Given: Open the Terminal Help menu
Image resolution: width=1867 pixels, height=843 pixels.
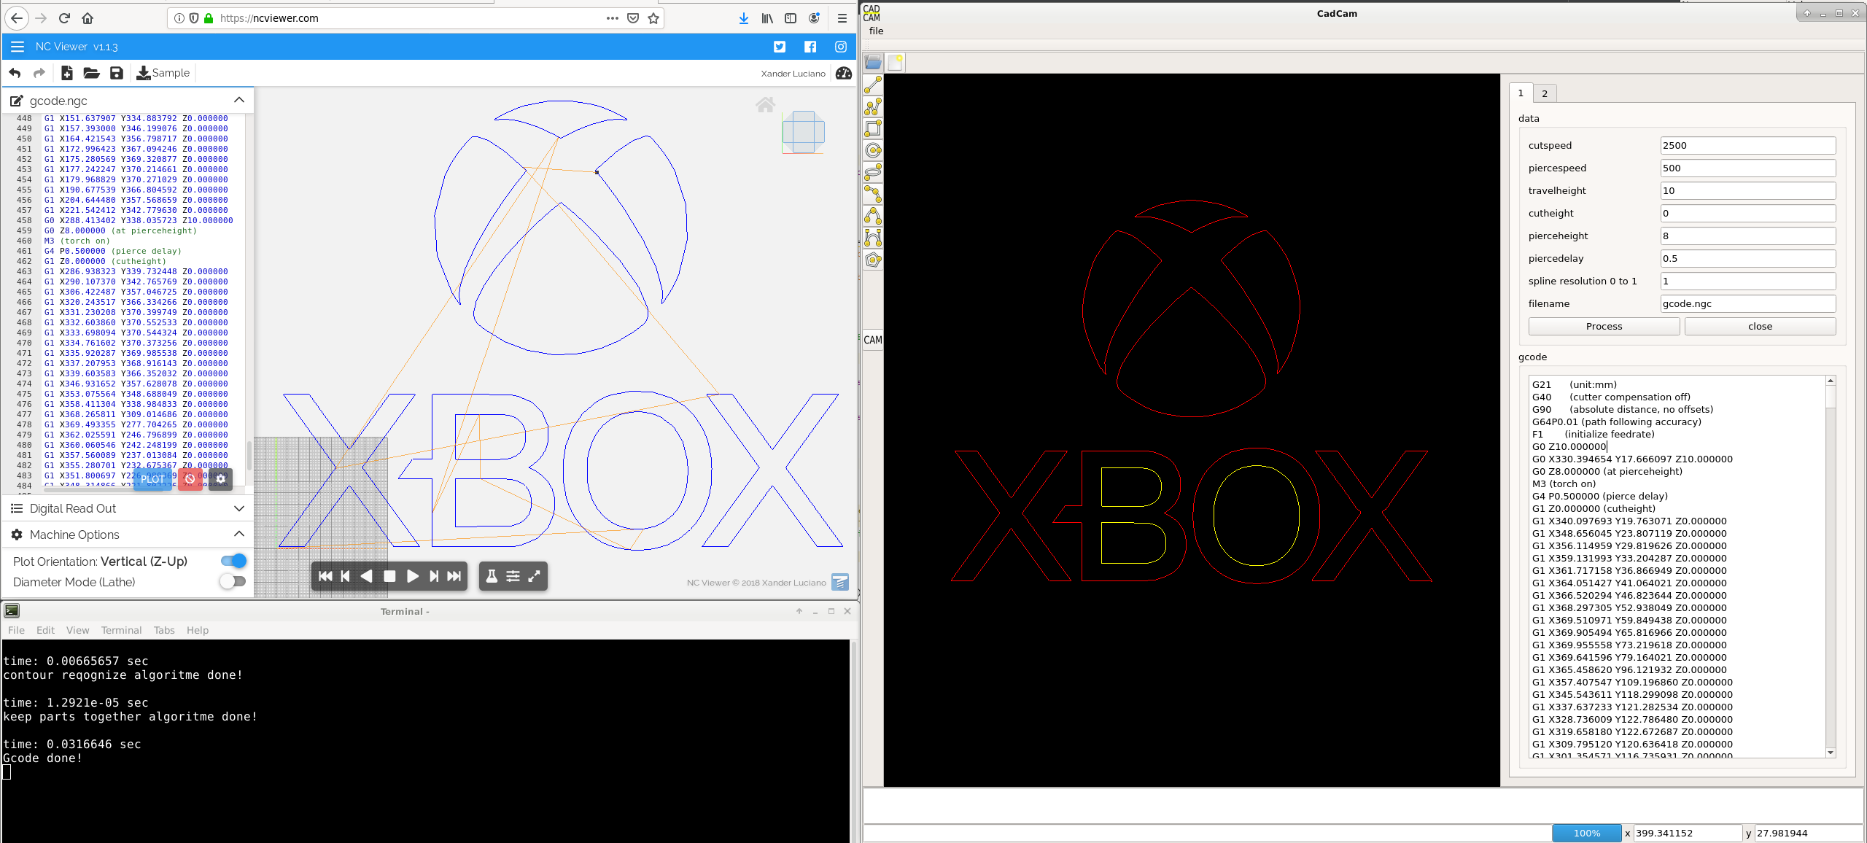Looking at the screenshot, I should click(197, 630).
